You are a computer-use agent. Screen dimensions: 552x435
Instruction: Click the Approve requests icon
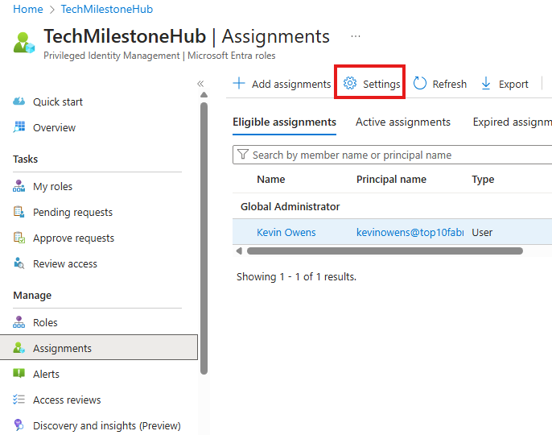19,238
